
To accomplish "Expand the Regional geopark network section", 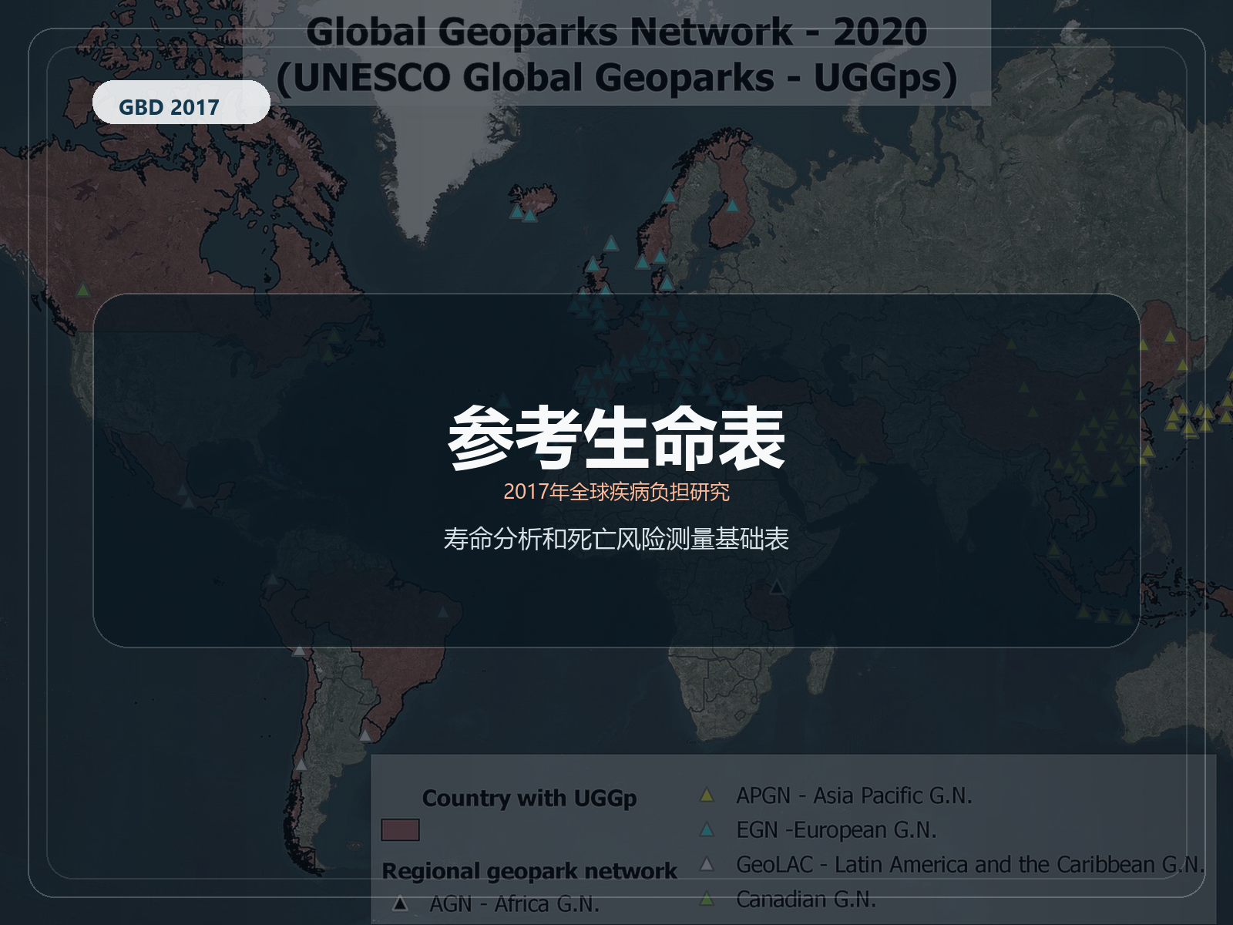I will [530, 870].
